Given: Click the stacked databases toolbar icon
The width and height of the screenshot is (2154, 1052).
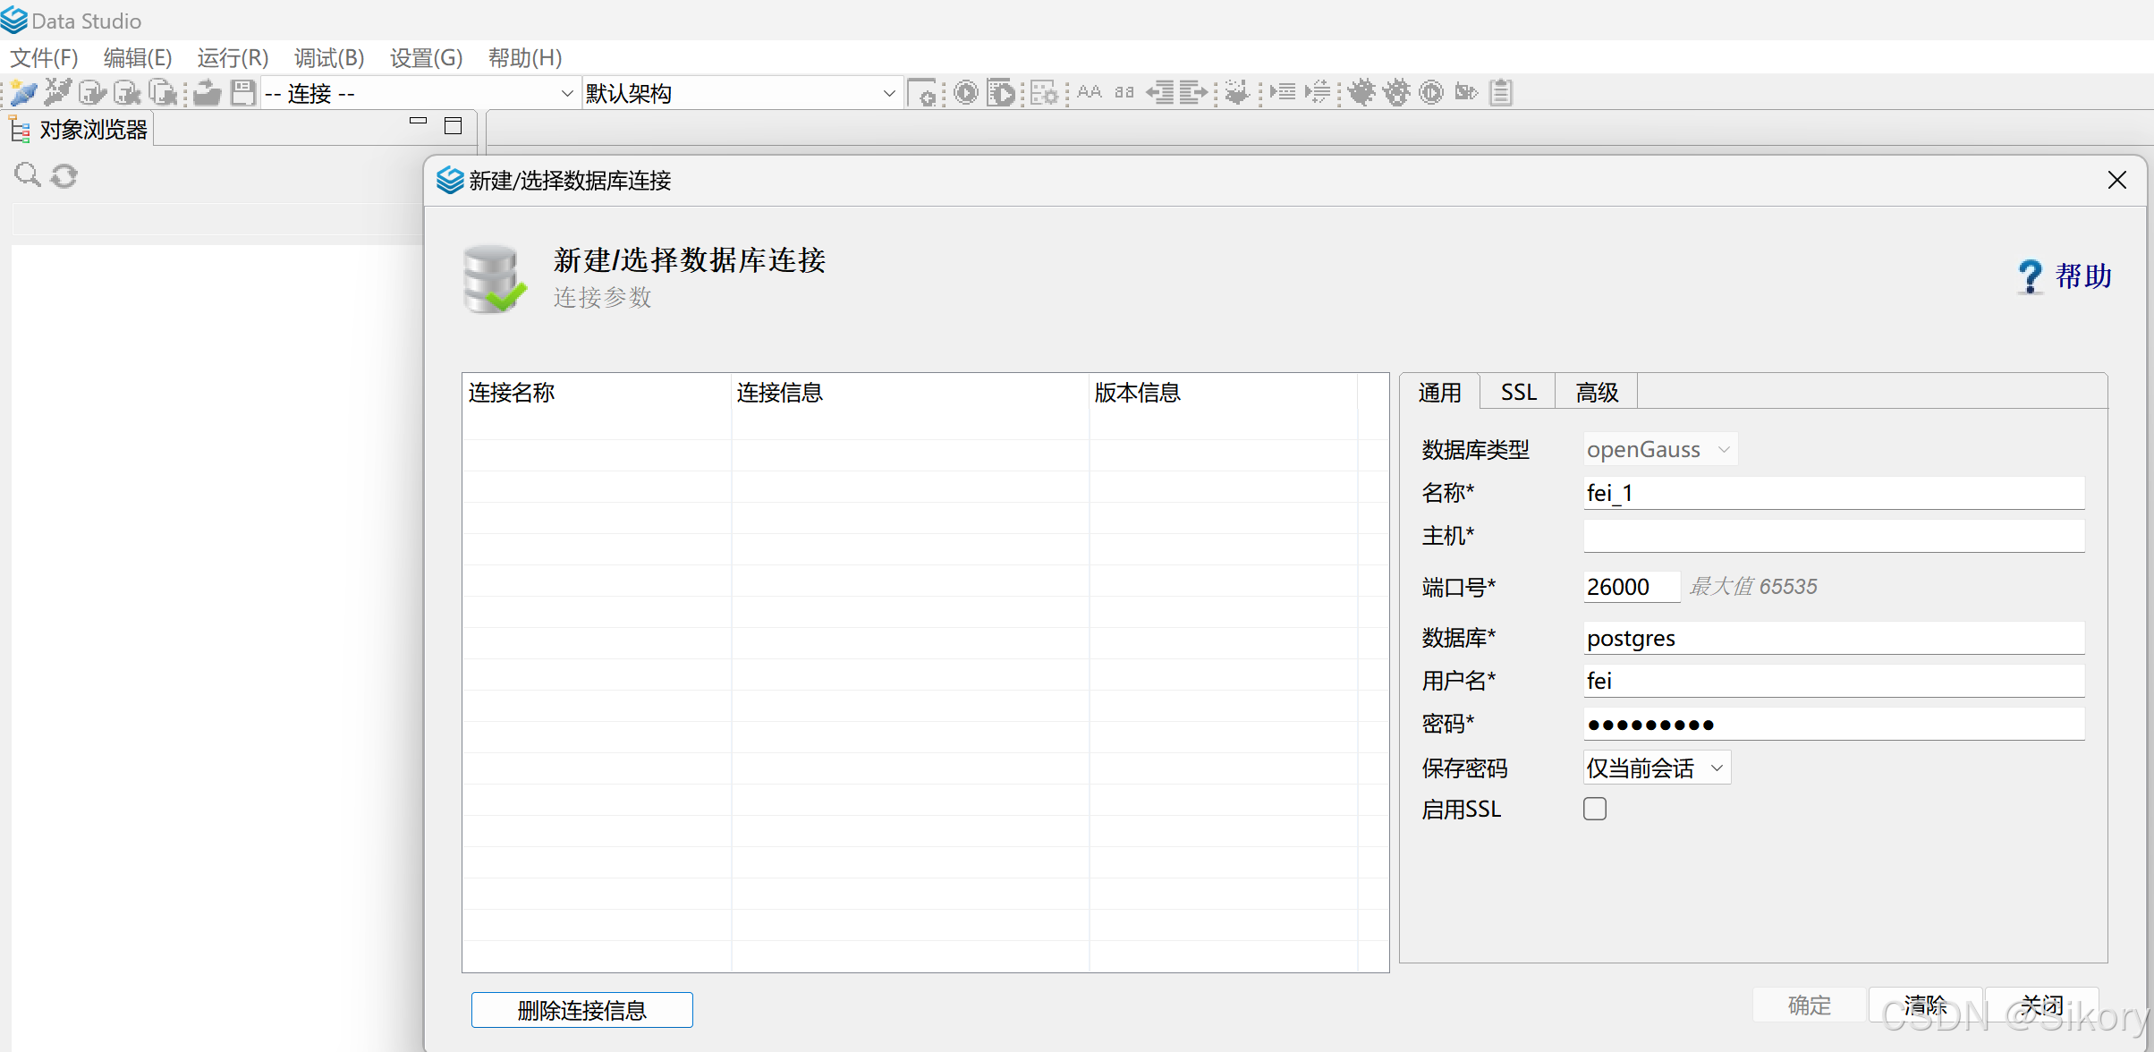Looking at the screenshot, I should (x=163, y=93).
